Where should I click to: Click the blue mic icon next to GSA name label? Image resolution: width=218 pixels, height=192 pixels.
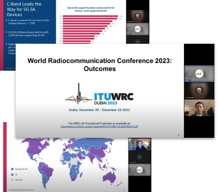tap(190, 80)
